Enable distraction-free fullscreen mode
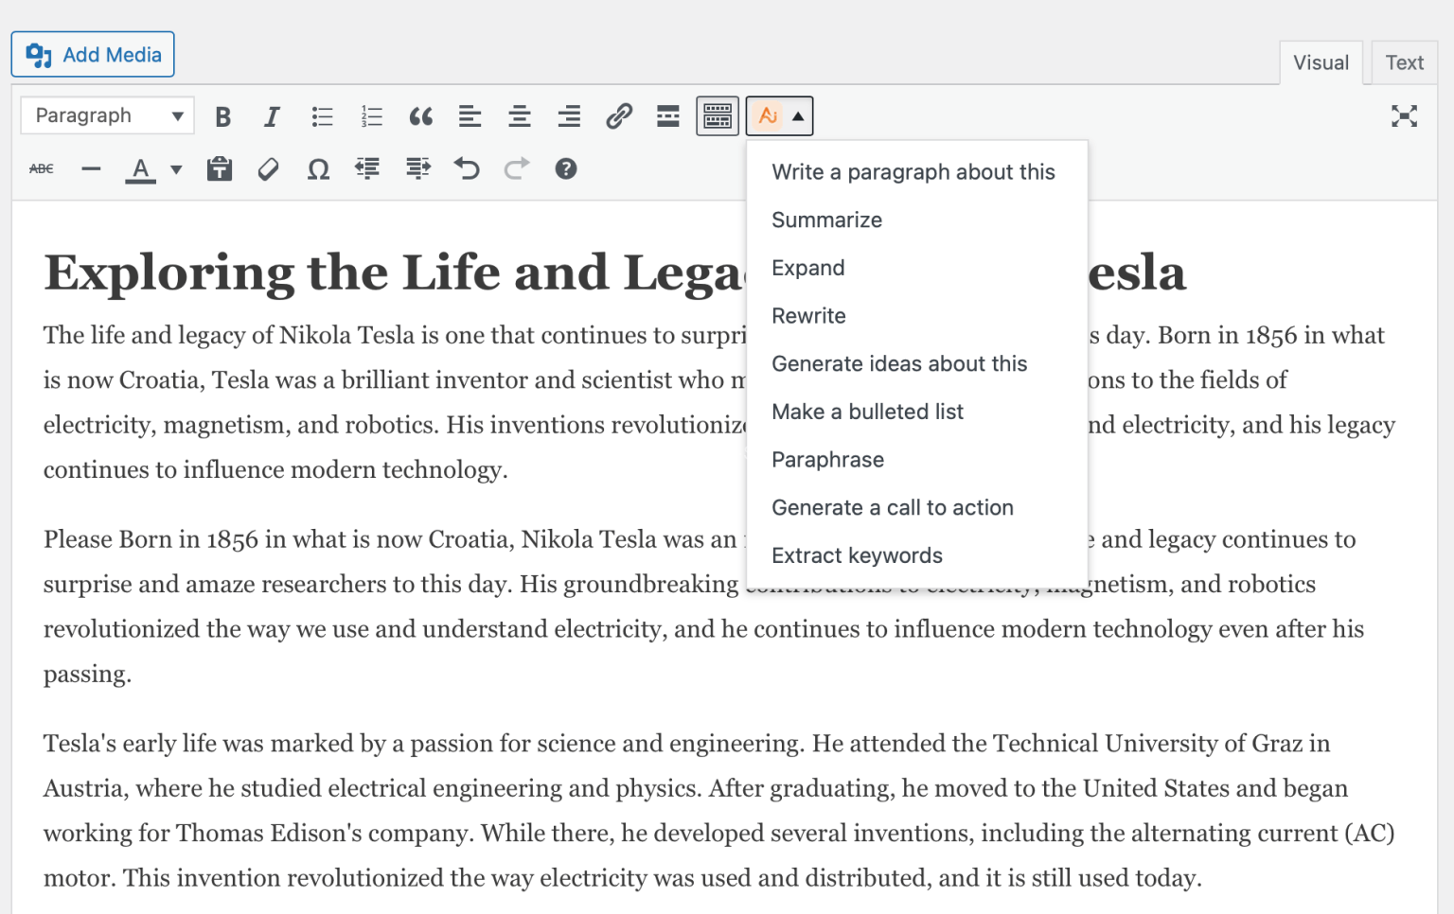Viewport: 1454px width, 914px height. 1404,116
